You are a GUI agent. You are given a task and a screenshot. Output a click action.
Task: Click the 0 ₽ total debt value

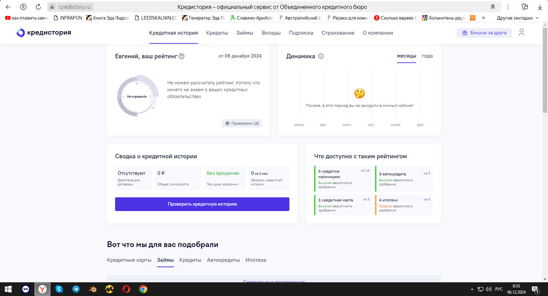(x=161, y=173)
